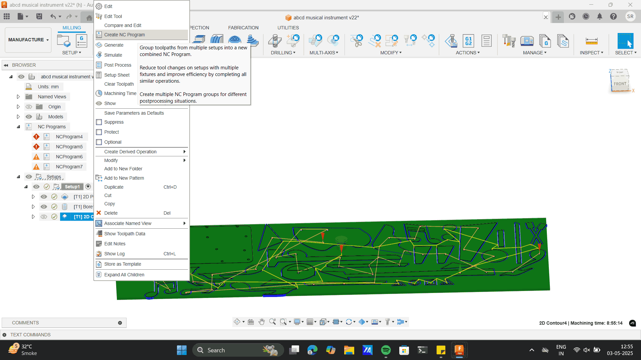Image resolution: width=641 pixels, height=360 pixels.
Task: Open the Tool Library icon
Action: [509, 41]
